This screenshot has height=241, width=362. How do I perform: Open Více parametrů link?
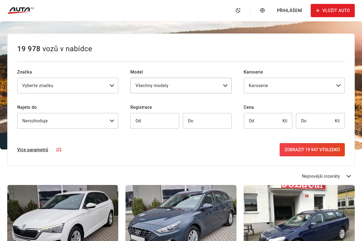[33, 150]
